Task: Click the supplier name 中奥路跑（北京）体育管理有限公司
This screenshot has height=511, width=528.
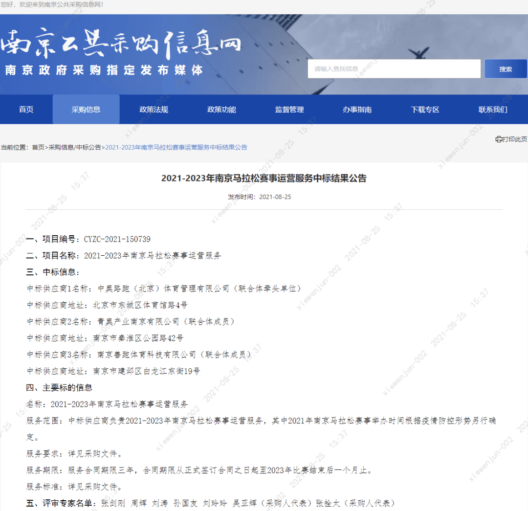Action: (x=164, y=289)
